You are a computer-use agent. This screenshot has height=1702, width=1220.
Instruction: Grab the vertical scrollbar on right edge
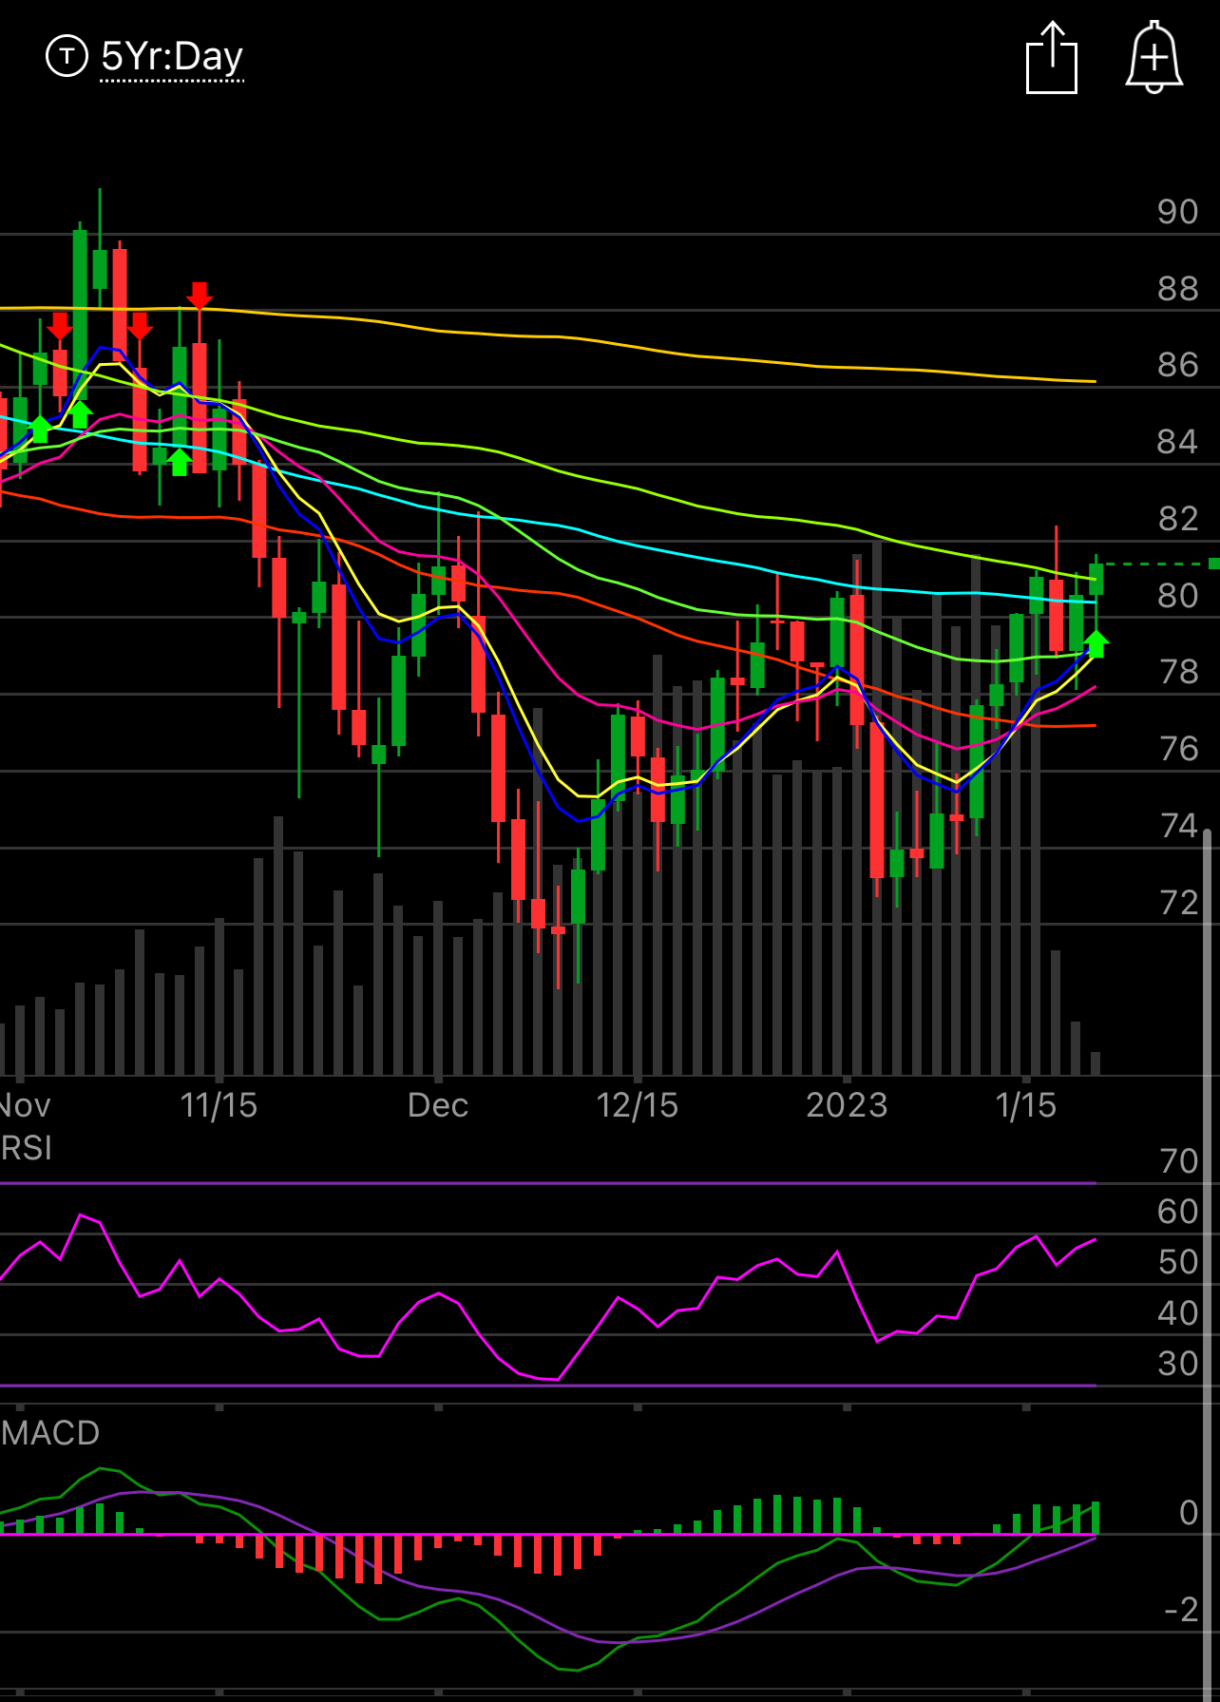pos(1208,1264)
